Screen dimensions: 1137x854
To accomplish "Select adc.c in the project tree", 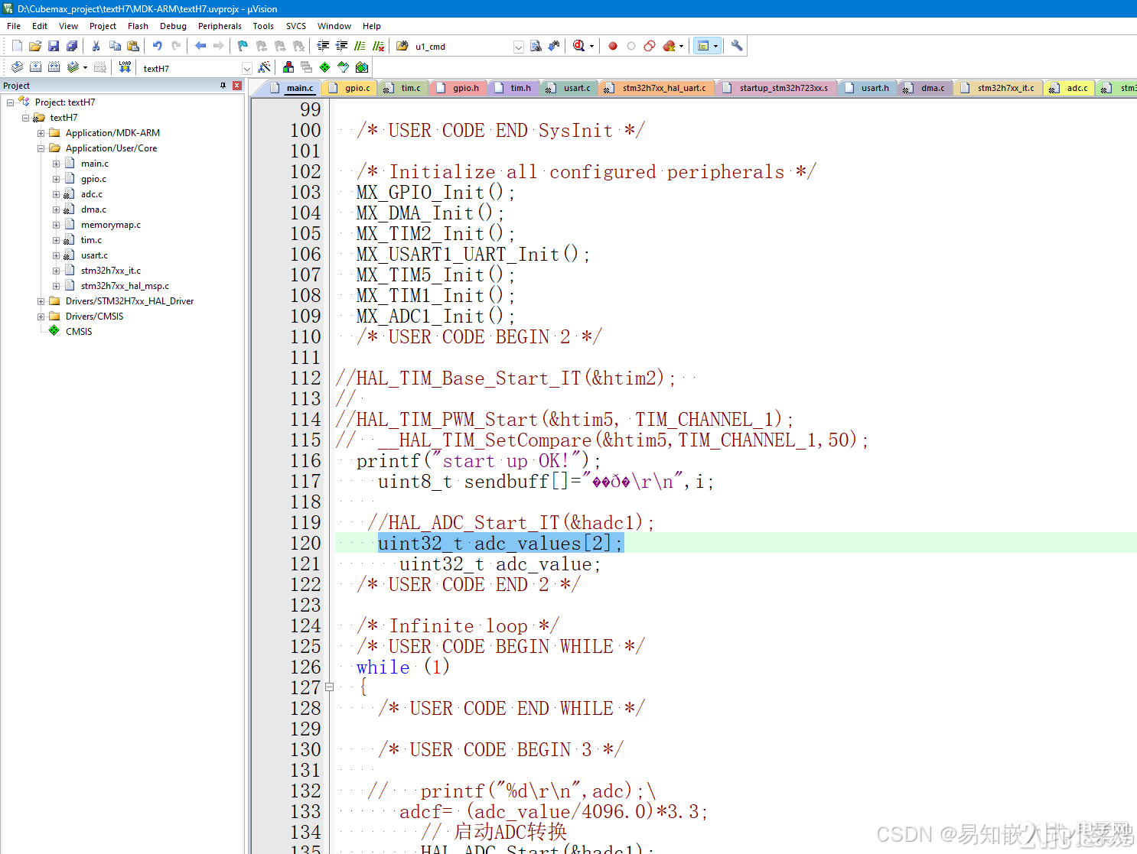I will click(x=91, y=194).
